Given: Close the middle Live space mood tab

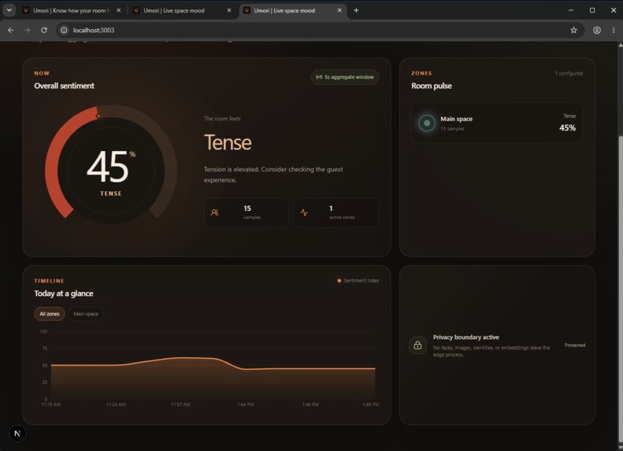Looking at the screenshot, I should [229, 10].
